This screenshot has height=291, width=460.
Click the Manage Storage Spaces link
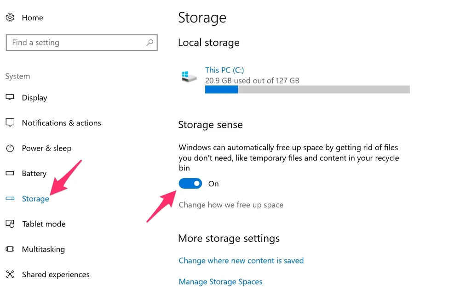[x=220, y=281]
